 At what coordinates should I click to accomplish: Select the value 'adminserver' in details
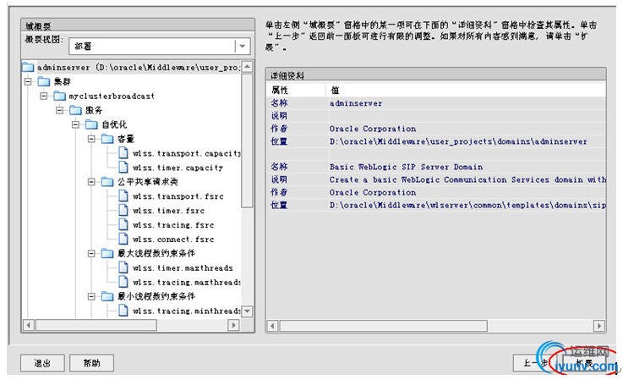pyautogui.click(x=356, y=103)
